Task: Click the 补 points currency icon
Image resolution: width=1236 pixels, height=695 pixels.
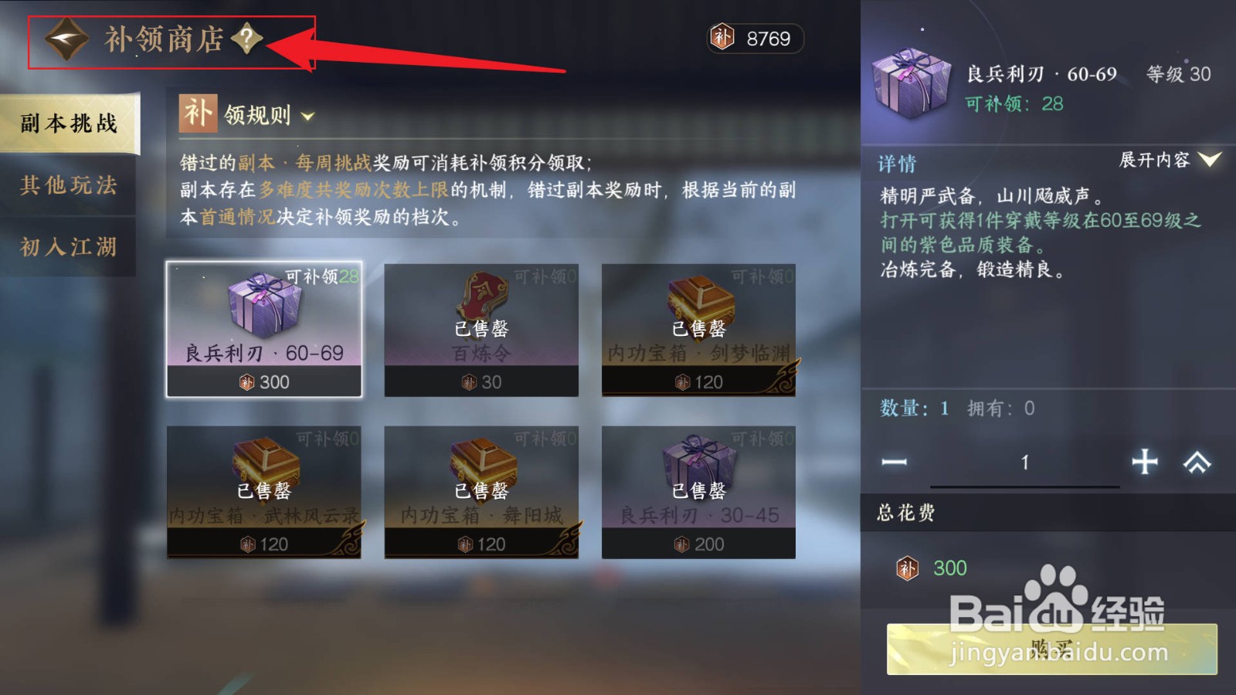Action: pyautogui.click(x=722, y=37)
